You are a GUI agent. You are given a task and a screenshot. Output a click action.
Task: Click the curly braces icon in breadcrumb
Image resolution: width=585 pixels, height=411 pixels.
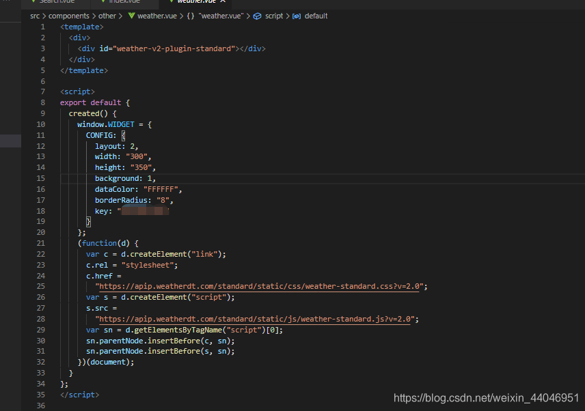191,16
